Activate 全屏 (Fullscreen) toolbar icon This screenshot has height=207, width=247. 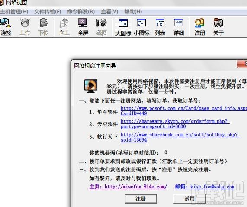pos(83,27)
